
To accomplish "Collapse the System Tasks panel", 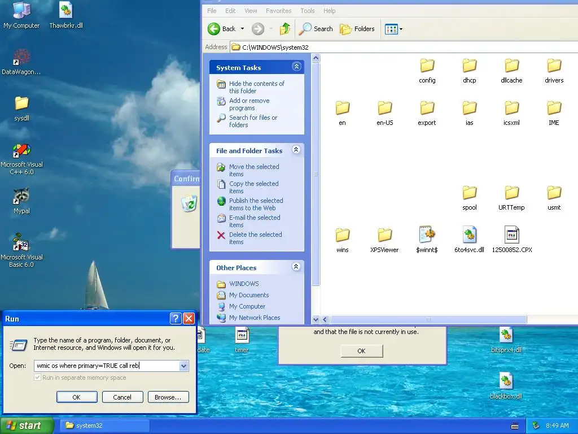I will point(297,67).
